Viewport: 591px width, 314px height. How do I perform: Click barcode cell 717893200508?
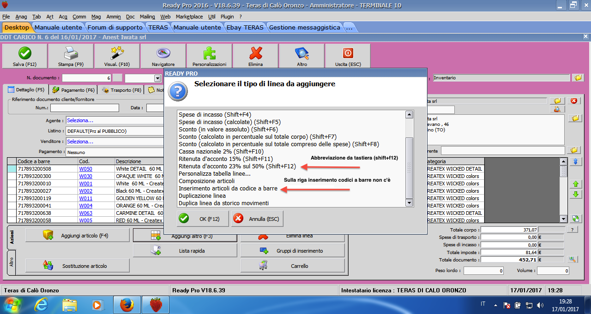47,169
